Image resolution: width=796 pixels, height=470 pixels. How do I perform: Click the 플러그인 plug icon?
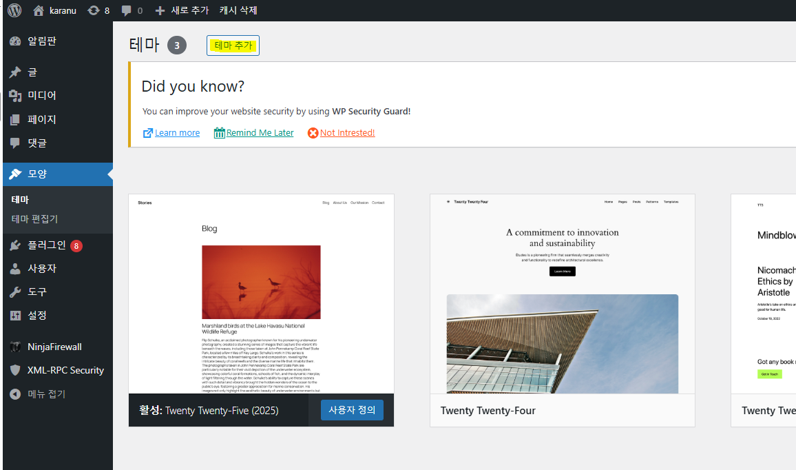pos(15,245)
